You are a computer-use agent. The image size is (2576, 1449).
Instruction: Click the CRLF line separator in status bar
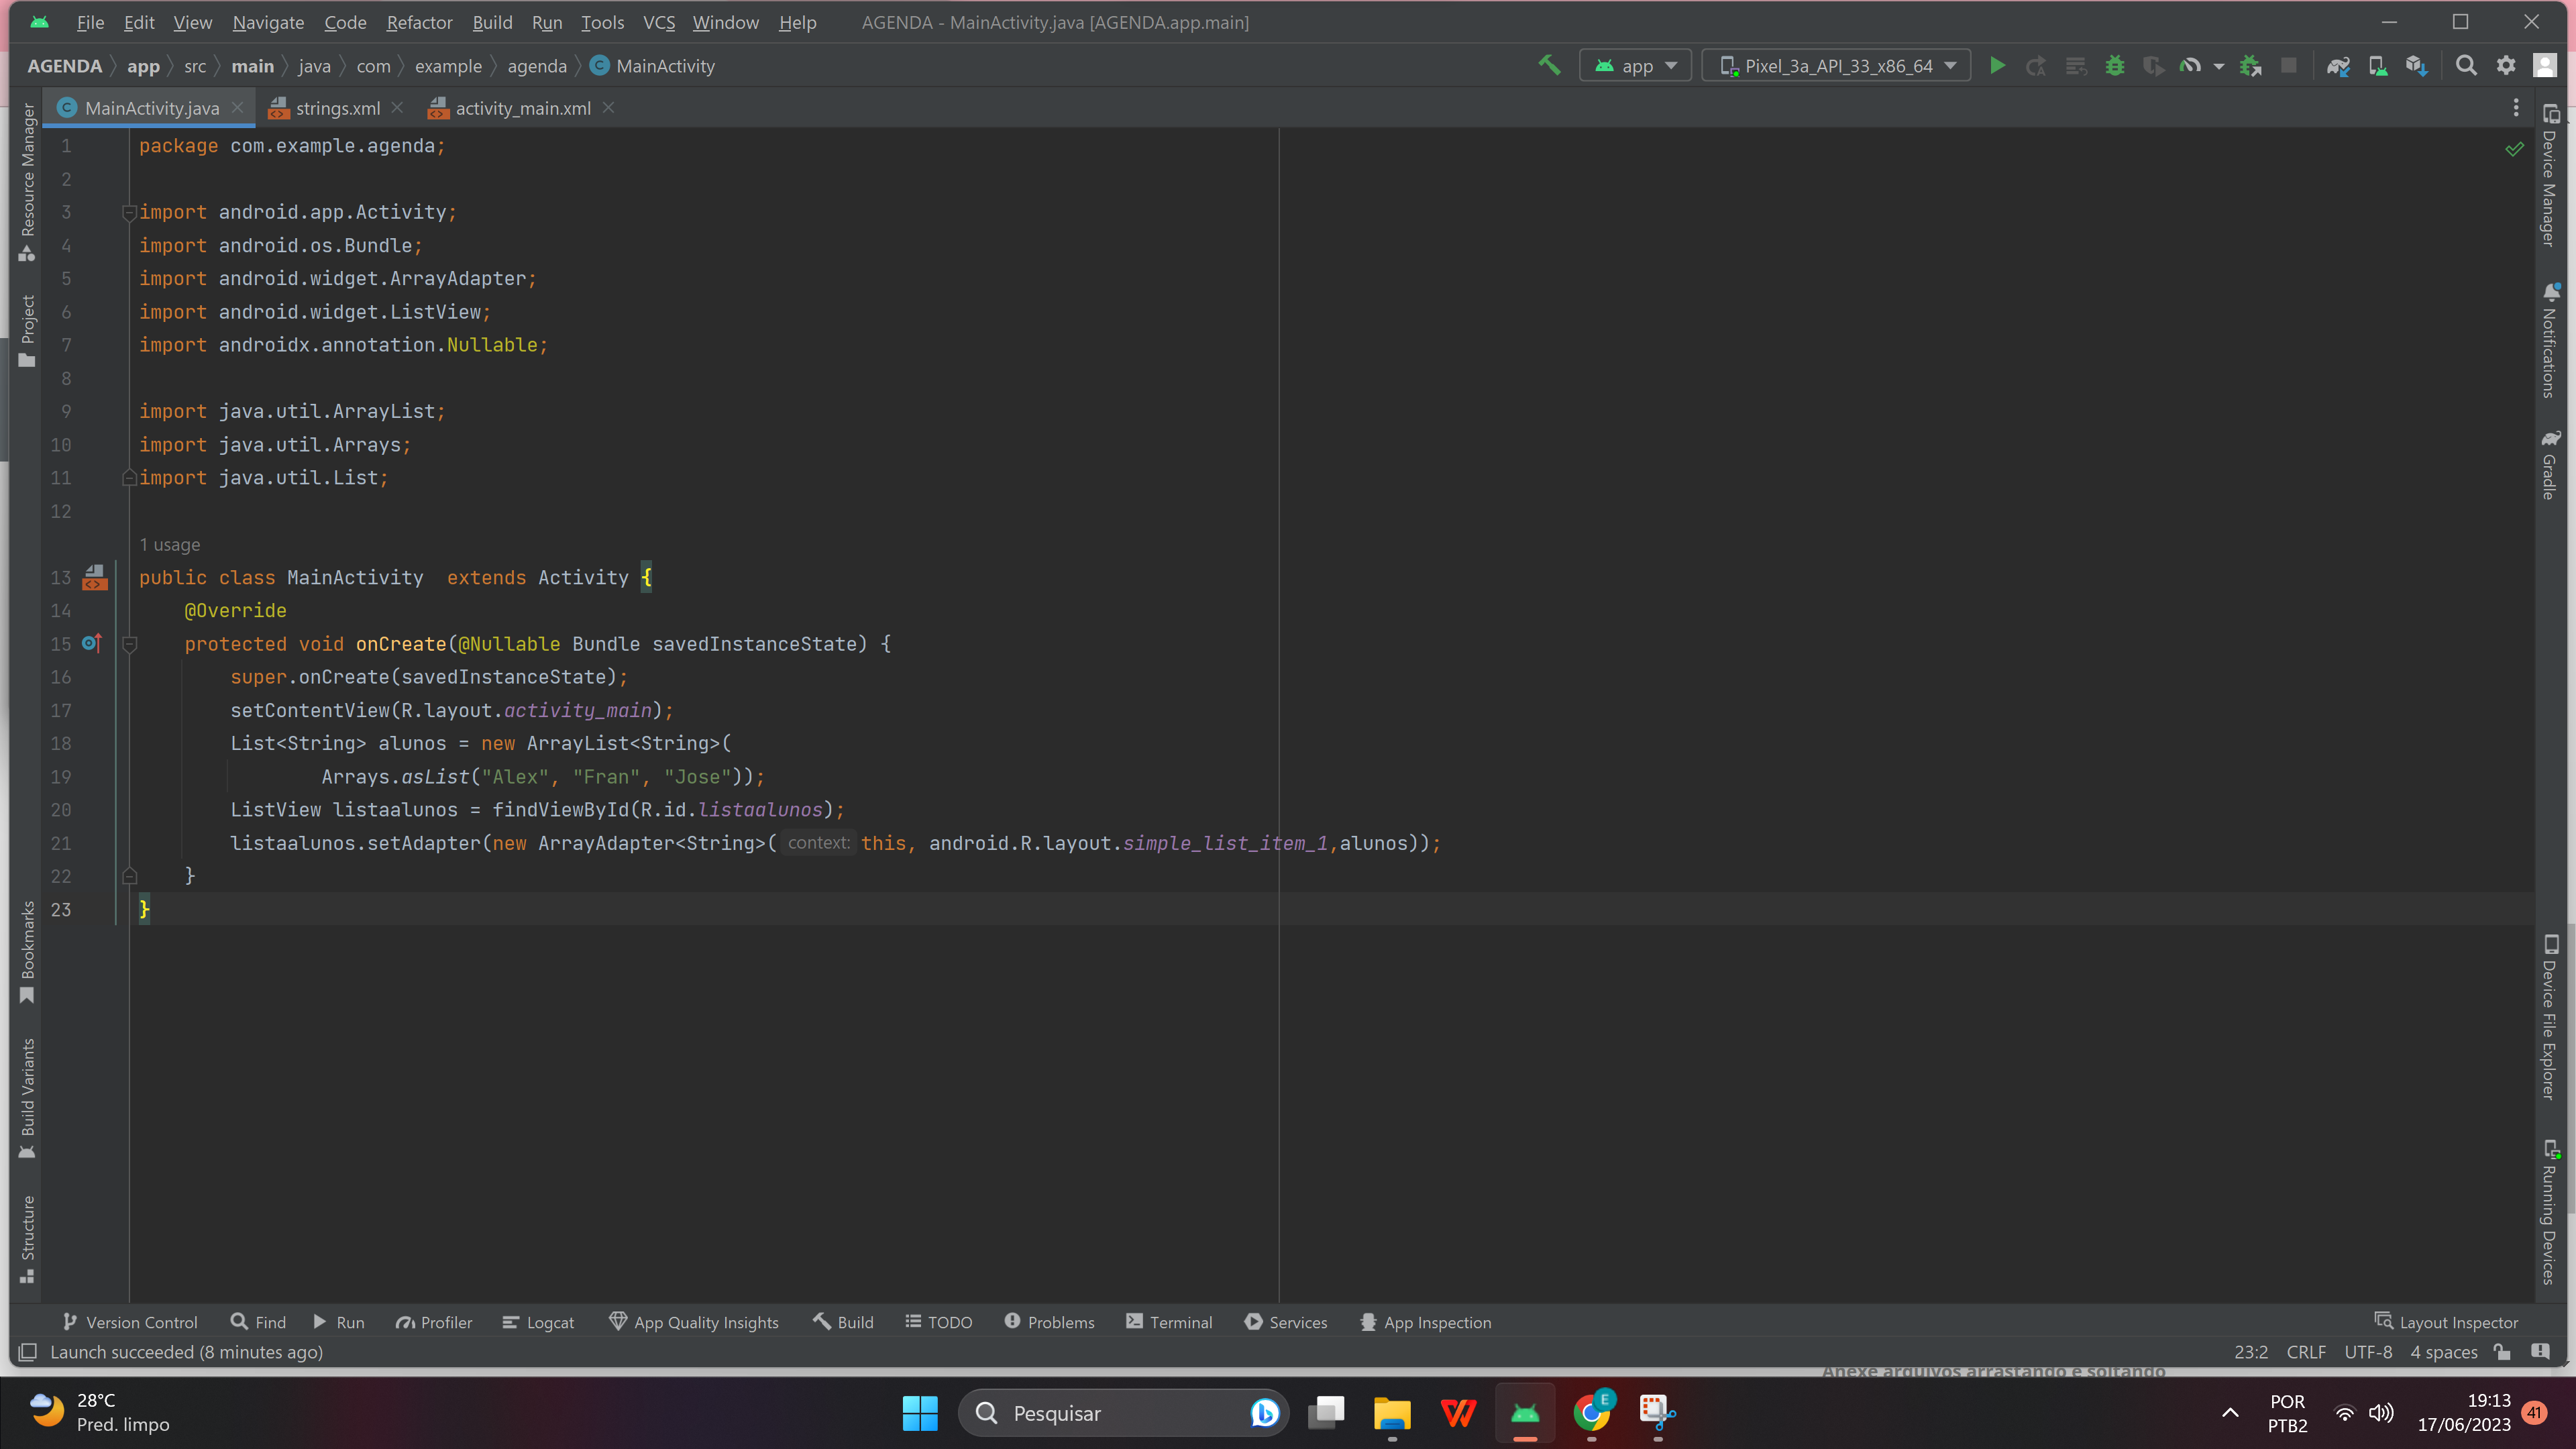click(2306, 1352)
